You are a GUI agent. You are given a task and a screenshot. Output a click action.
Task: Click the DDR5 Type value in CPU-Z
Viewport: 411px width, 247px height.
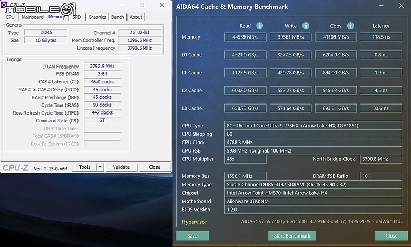(46, 32)
